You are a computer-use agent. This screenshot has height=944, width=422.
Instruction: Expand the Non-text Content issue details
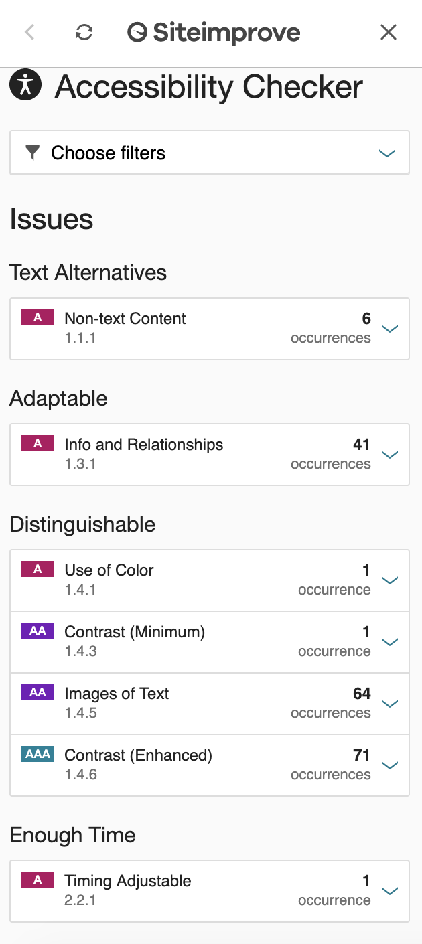click(x=390, y=328)
